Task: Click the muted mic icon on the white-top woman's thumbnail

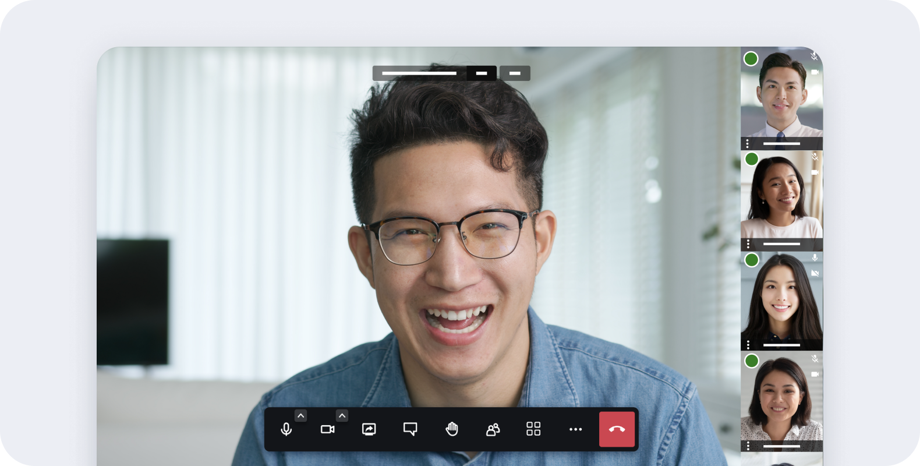Action: coord(815,157)
